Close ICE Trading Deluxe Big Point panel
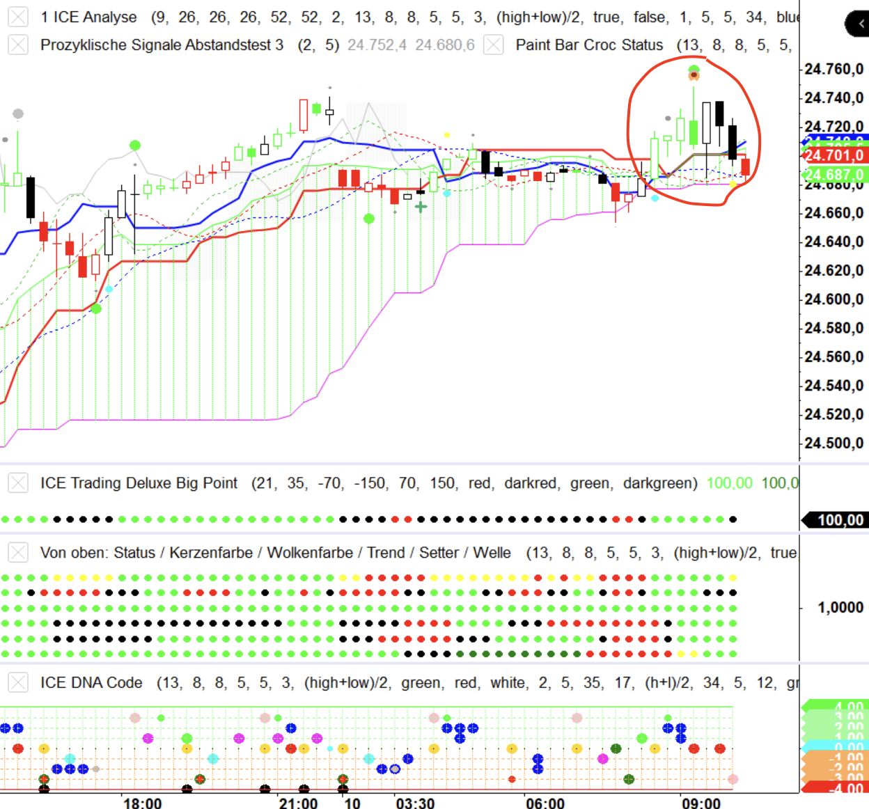 (18, 483)
